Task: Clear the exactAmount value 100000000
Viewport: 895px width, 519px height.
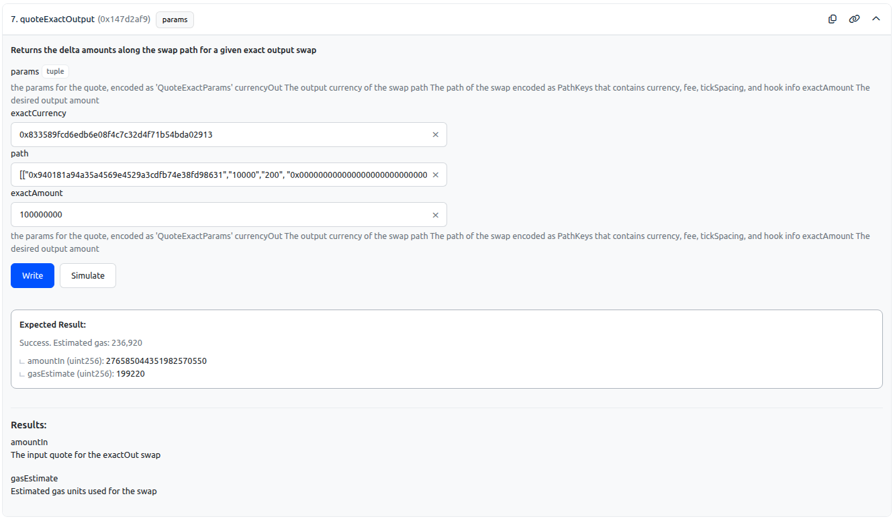Action: tap(435, 216)
